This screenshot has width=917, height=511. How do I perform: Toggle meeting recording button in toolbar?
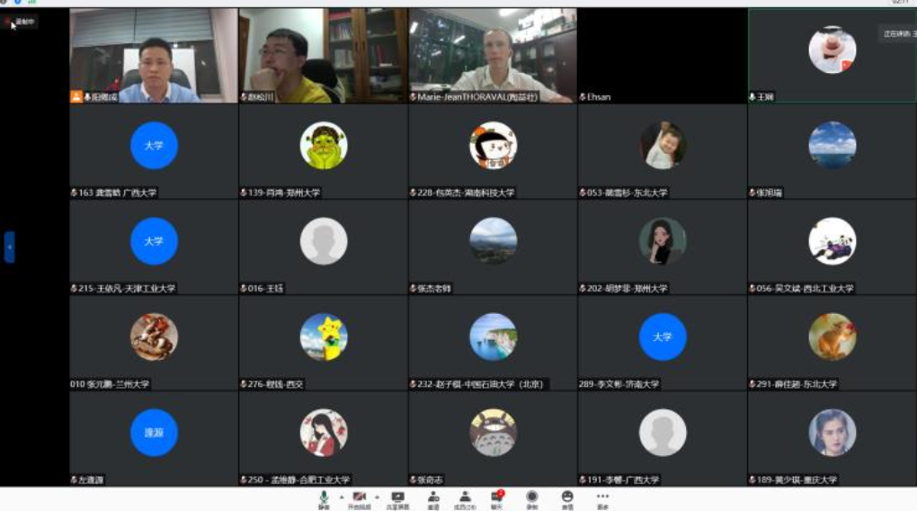pos(531,498)
